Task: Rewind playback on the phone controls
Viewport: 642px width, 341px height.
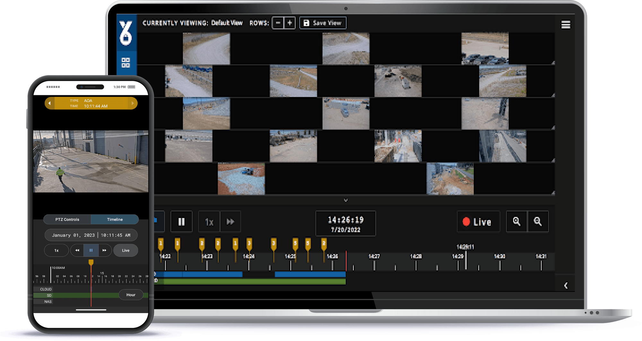Action: tap(77, 250)
